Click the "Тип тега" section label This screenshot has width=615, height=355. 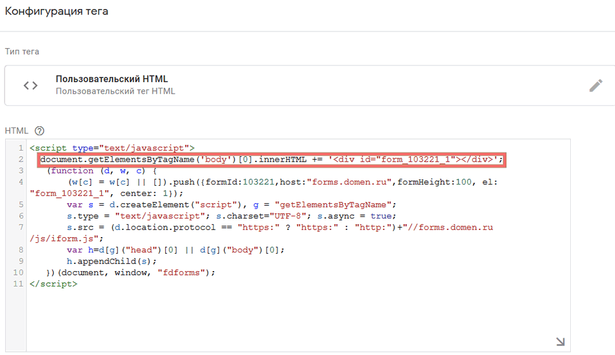22,51
